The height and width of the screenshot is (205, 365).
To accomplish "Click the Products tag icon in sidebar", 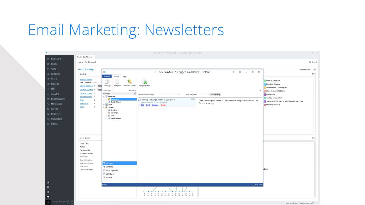I will tap(48, 84).
